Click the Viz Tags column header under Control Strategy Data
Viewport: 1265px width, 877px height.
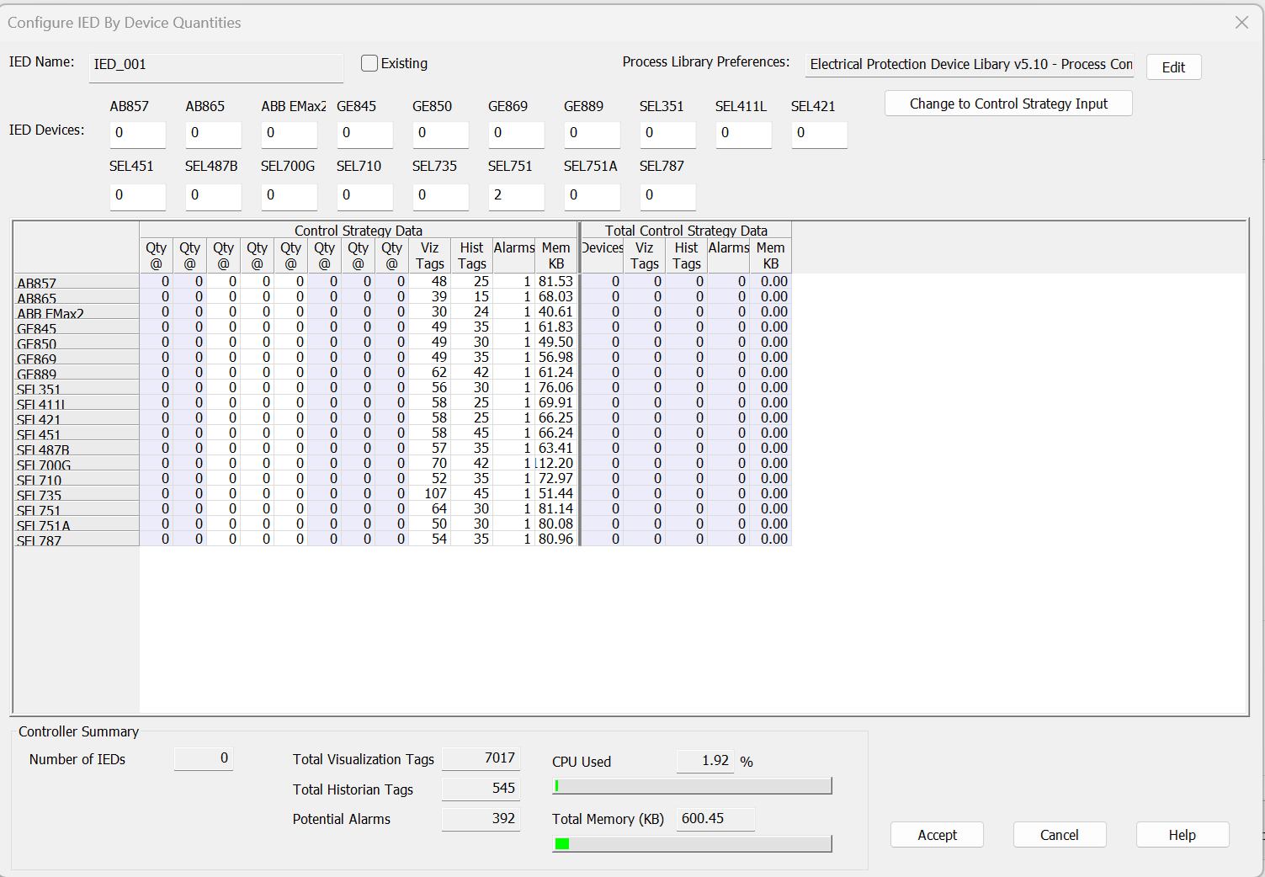click(x=429, y=256)
